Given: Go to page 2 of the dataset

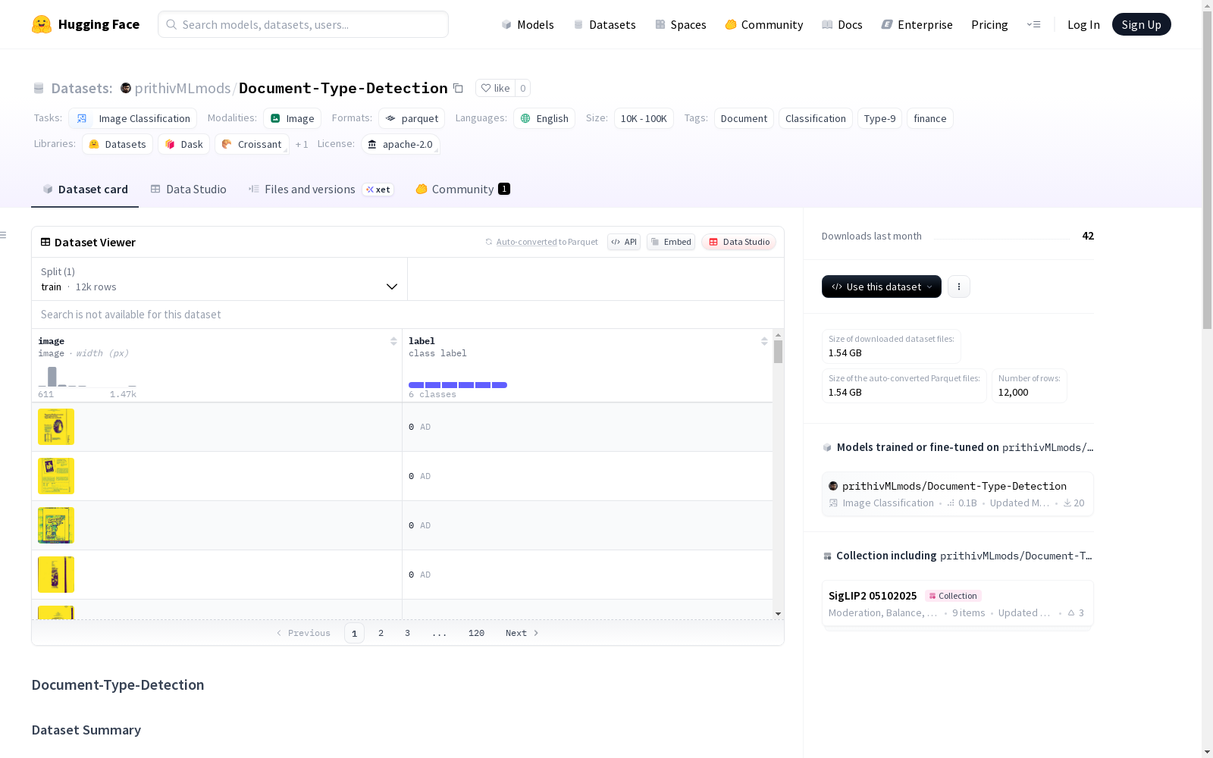Looking at the screenshot, I should pos(381,633).
